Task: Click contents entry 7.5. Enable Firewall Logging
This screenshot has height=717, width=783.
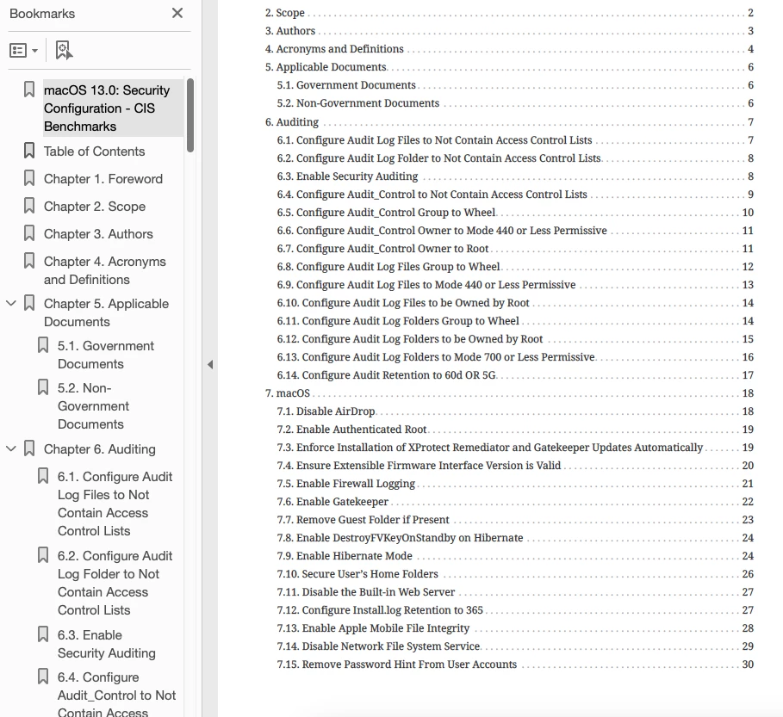Action: point(346,484)
